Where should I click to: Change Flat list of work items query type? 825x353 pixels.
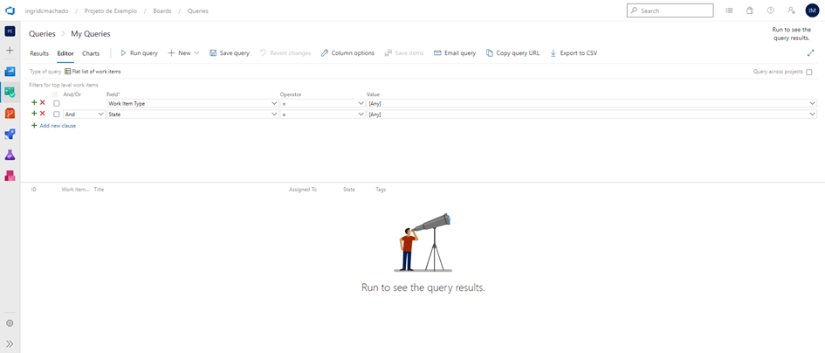pyautogui.click(x=93, y=72)
